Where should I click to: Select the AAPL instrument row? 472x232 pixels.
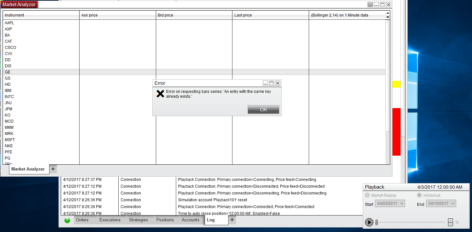click(194, 23)
